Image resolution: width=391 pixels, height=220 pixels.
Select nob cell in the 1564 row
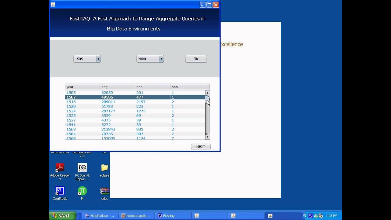coord(188,134)
